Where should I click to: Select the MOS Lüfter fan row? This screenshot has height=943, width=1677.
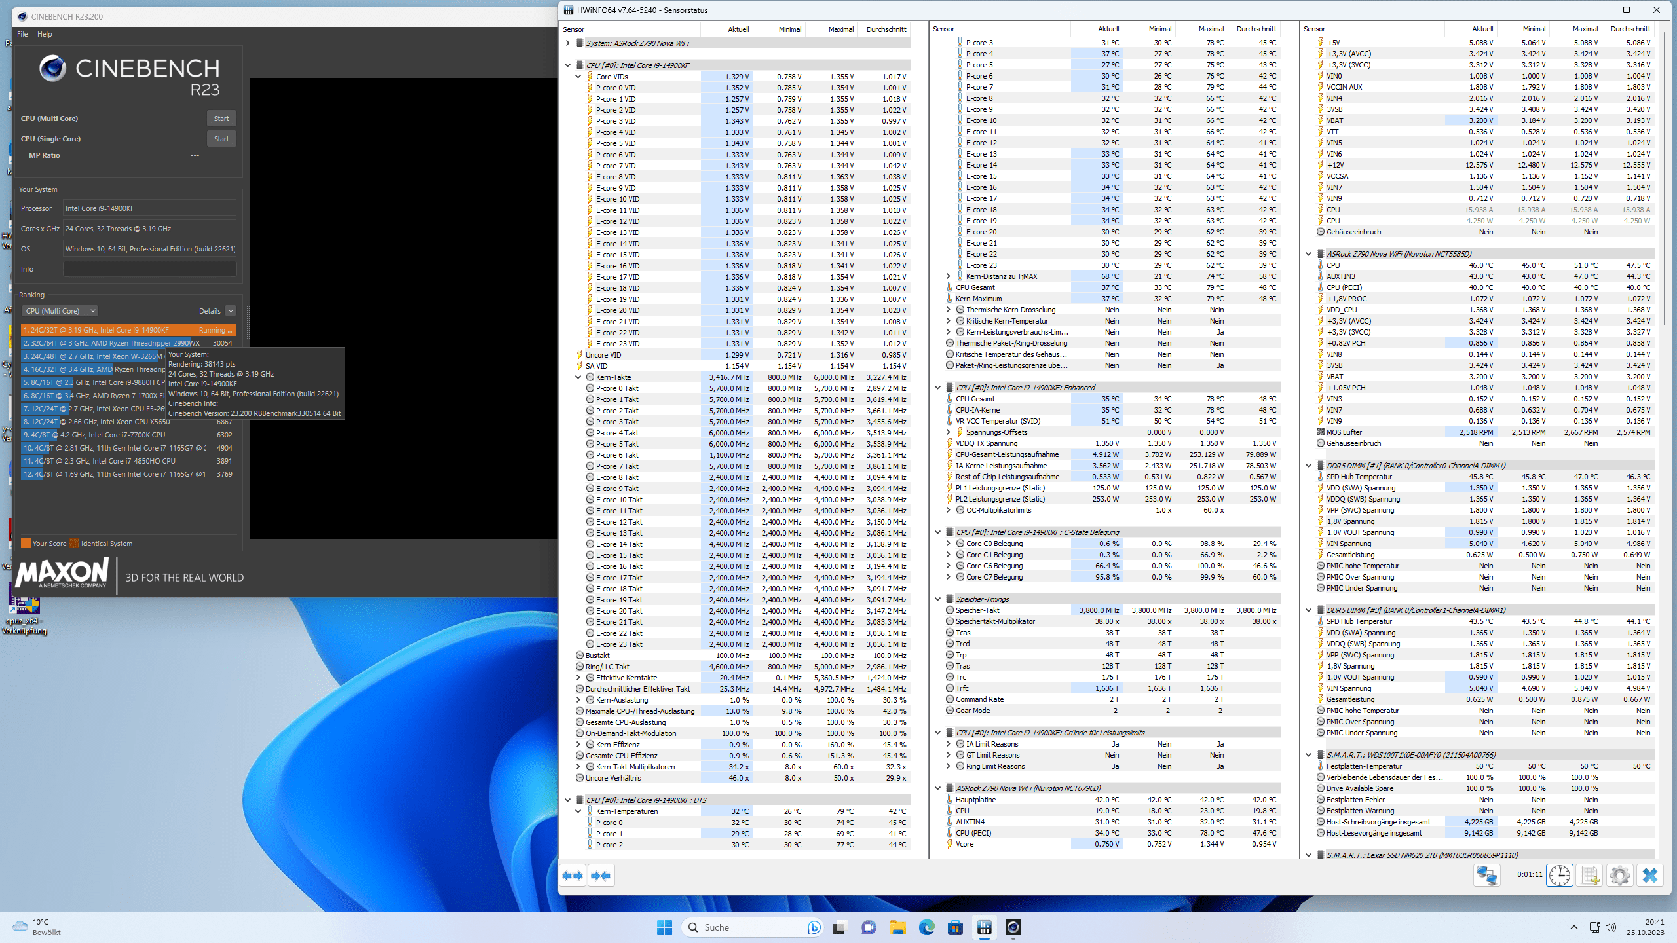pyautogui.click(x=1484, y=432)
